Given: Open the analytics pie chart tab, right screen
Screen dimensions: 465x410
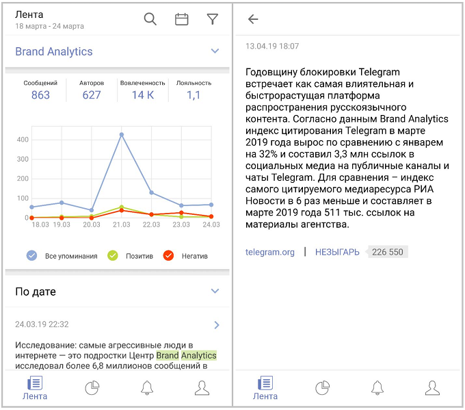Looking at the screenshot, I should click(x=322, y=387).
